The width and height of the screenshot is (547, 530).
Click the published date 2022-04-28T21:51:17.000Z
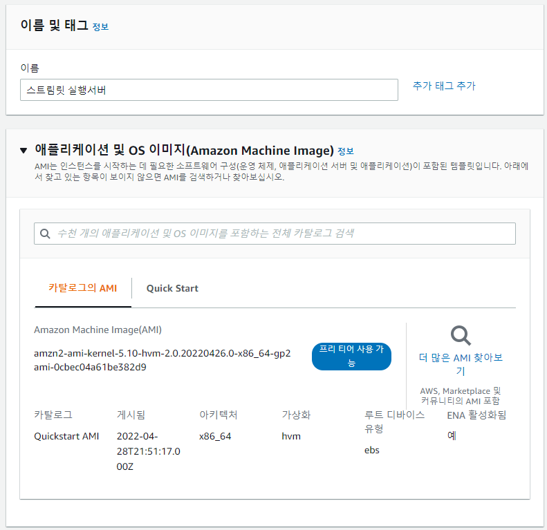coord(148,451)
